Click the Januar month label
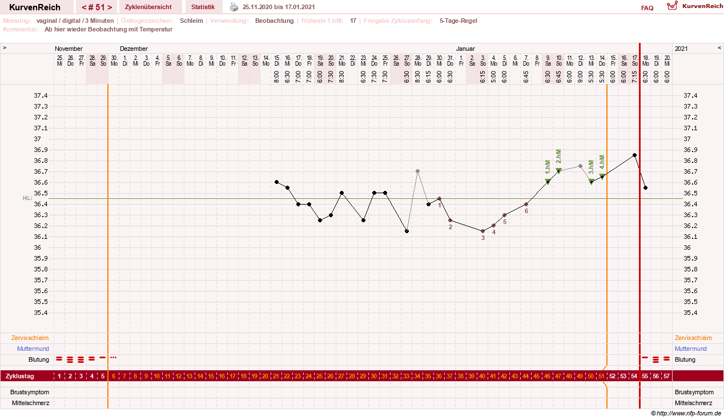The height and width of the screenshot is (420, 724). tap(465, 49)
